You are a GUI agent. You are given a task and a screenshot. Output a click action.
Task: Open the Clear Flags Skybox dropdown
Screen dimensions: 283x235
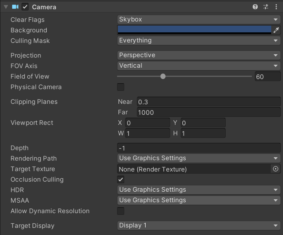[x=199, y=20]
